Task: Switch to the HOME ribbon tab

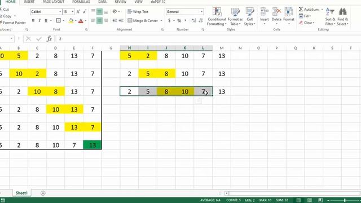Action: (10, 2)
